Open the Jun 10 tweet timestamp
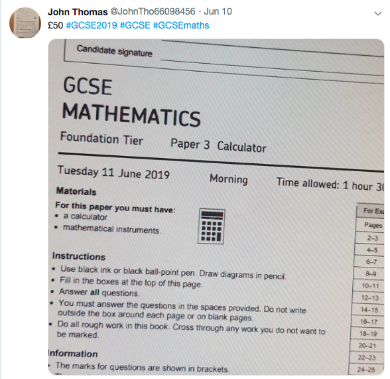Image resolution: width=390 pixels, height=379 pixels. (218, 11)
